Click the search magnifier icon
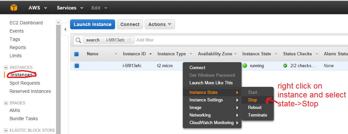 [78, 40]
